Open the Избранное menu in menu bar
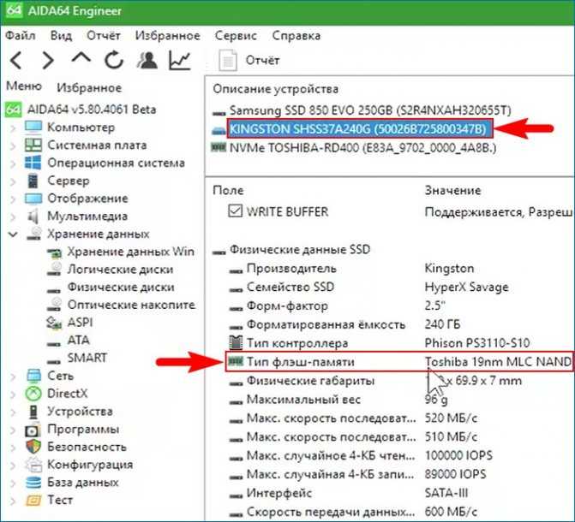Screen dimensions: 575x522 [x=168, y=36]
